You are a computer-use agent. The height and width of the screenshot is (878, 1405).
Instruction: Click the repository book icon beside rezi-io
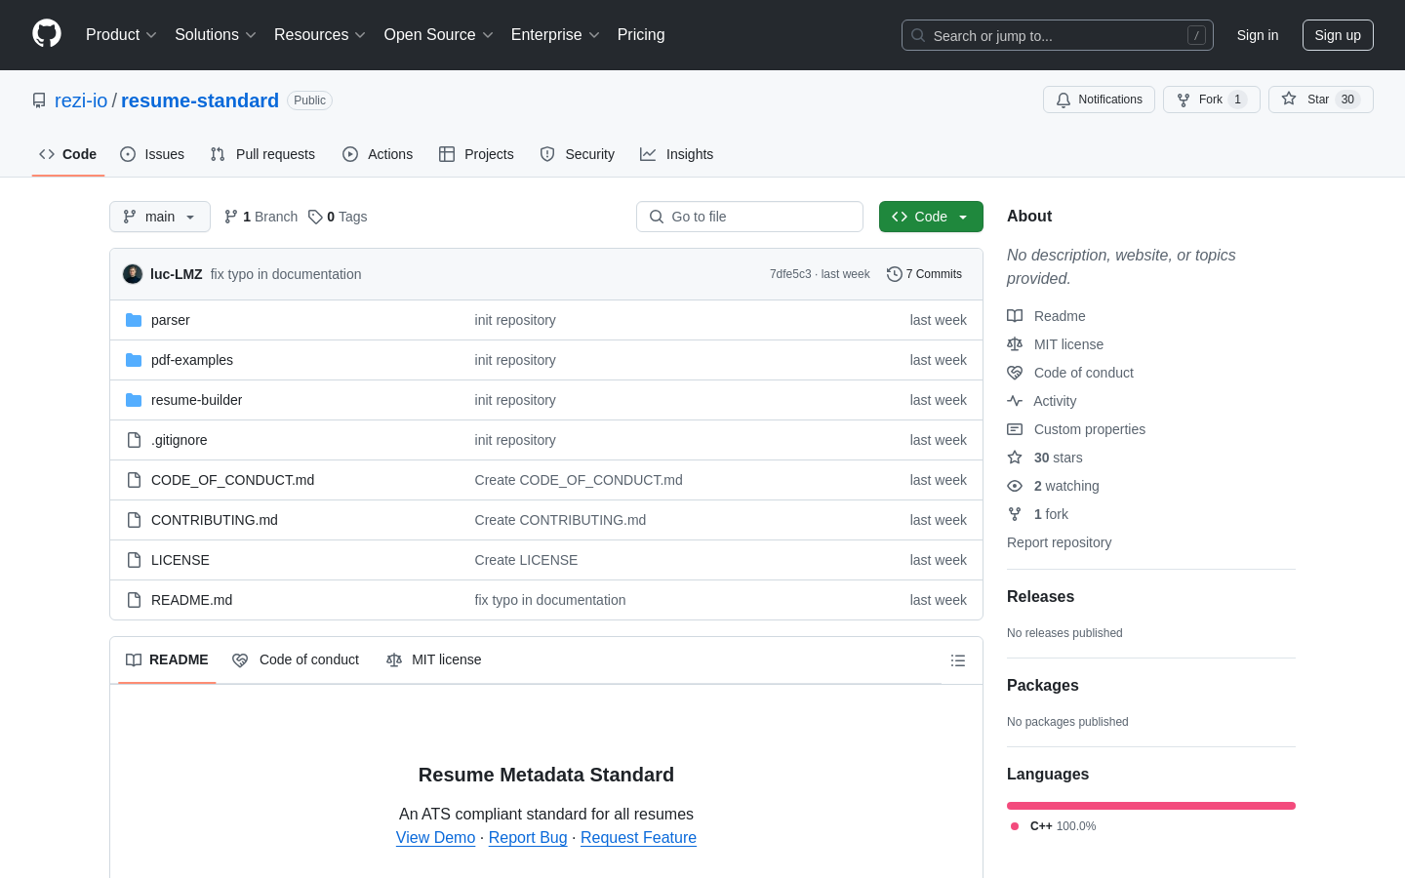(39, 100)
